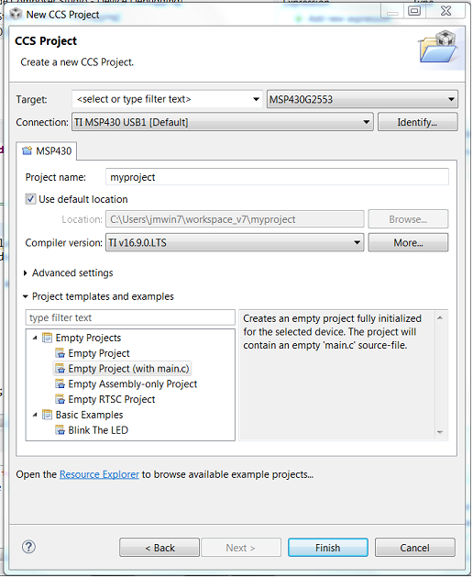Select the Empty RTSC Project icon
The height and width of the screenshot is (578, 473).
pyautogui.click(x=60, y=399)
